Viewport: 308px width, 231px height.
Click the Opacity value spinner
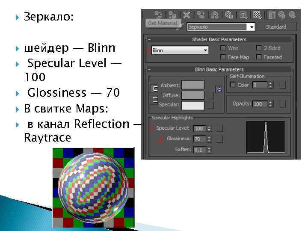270,104
